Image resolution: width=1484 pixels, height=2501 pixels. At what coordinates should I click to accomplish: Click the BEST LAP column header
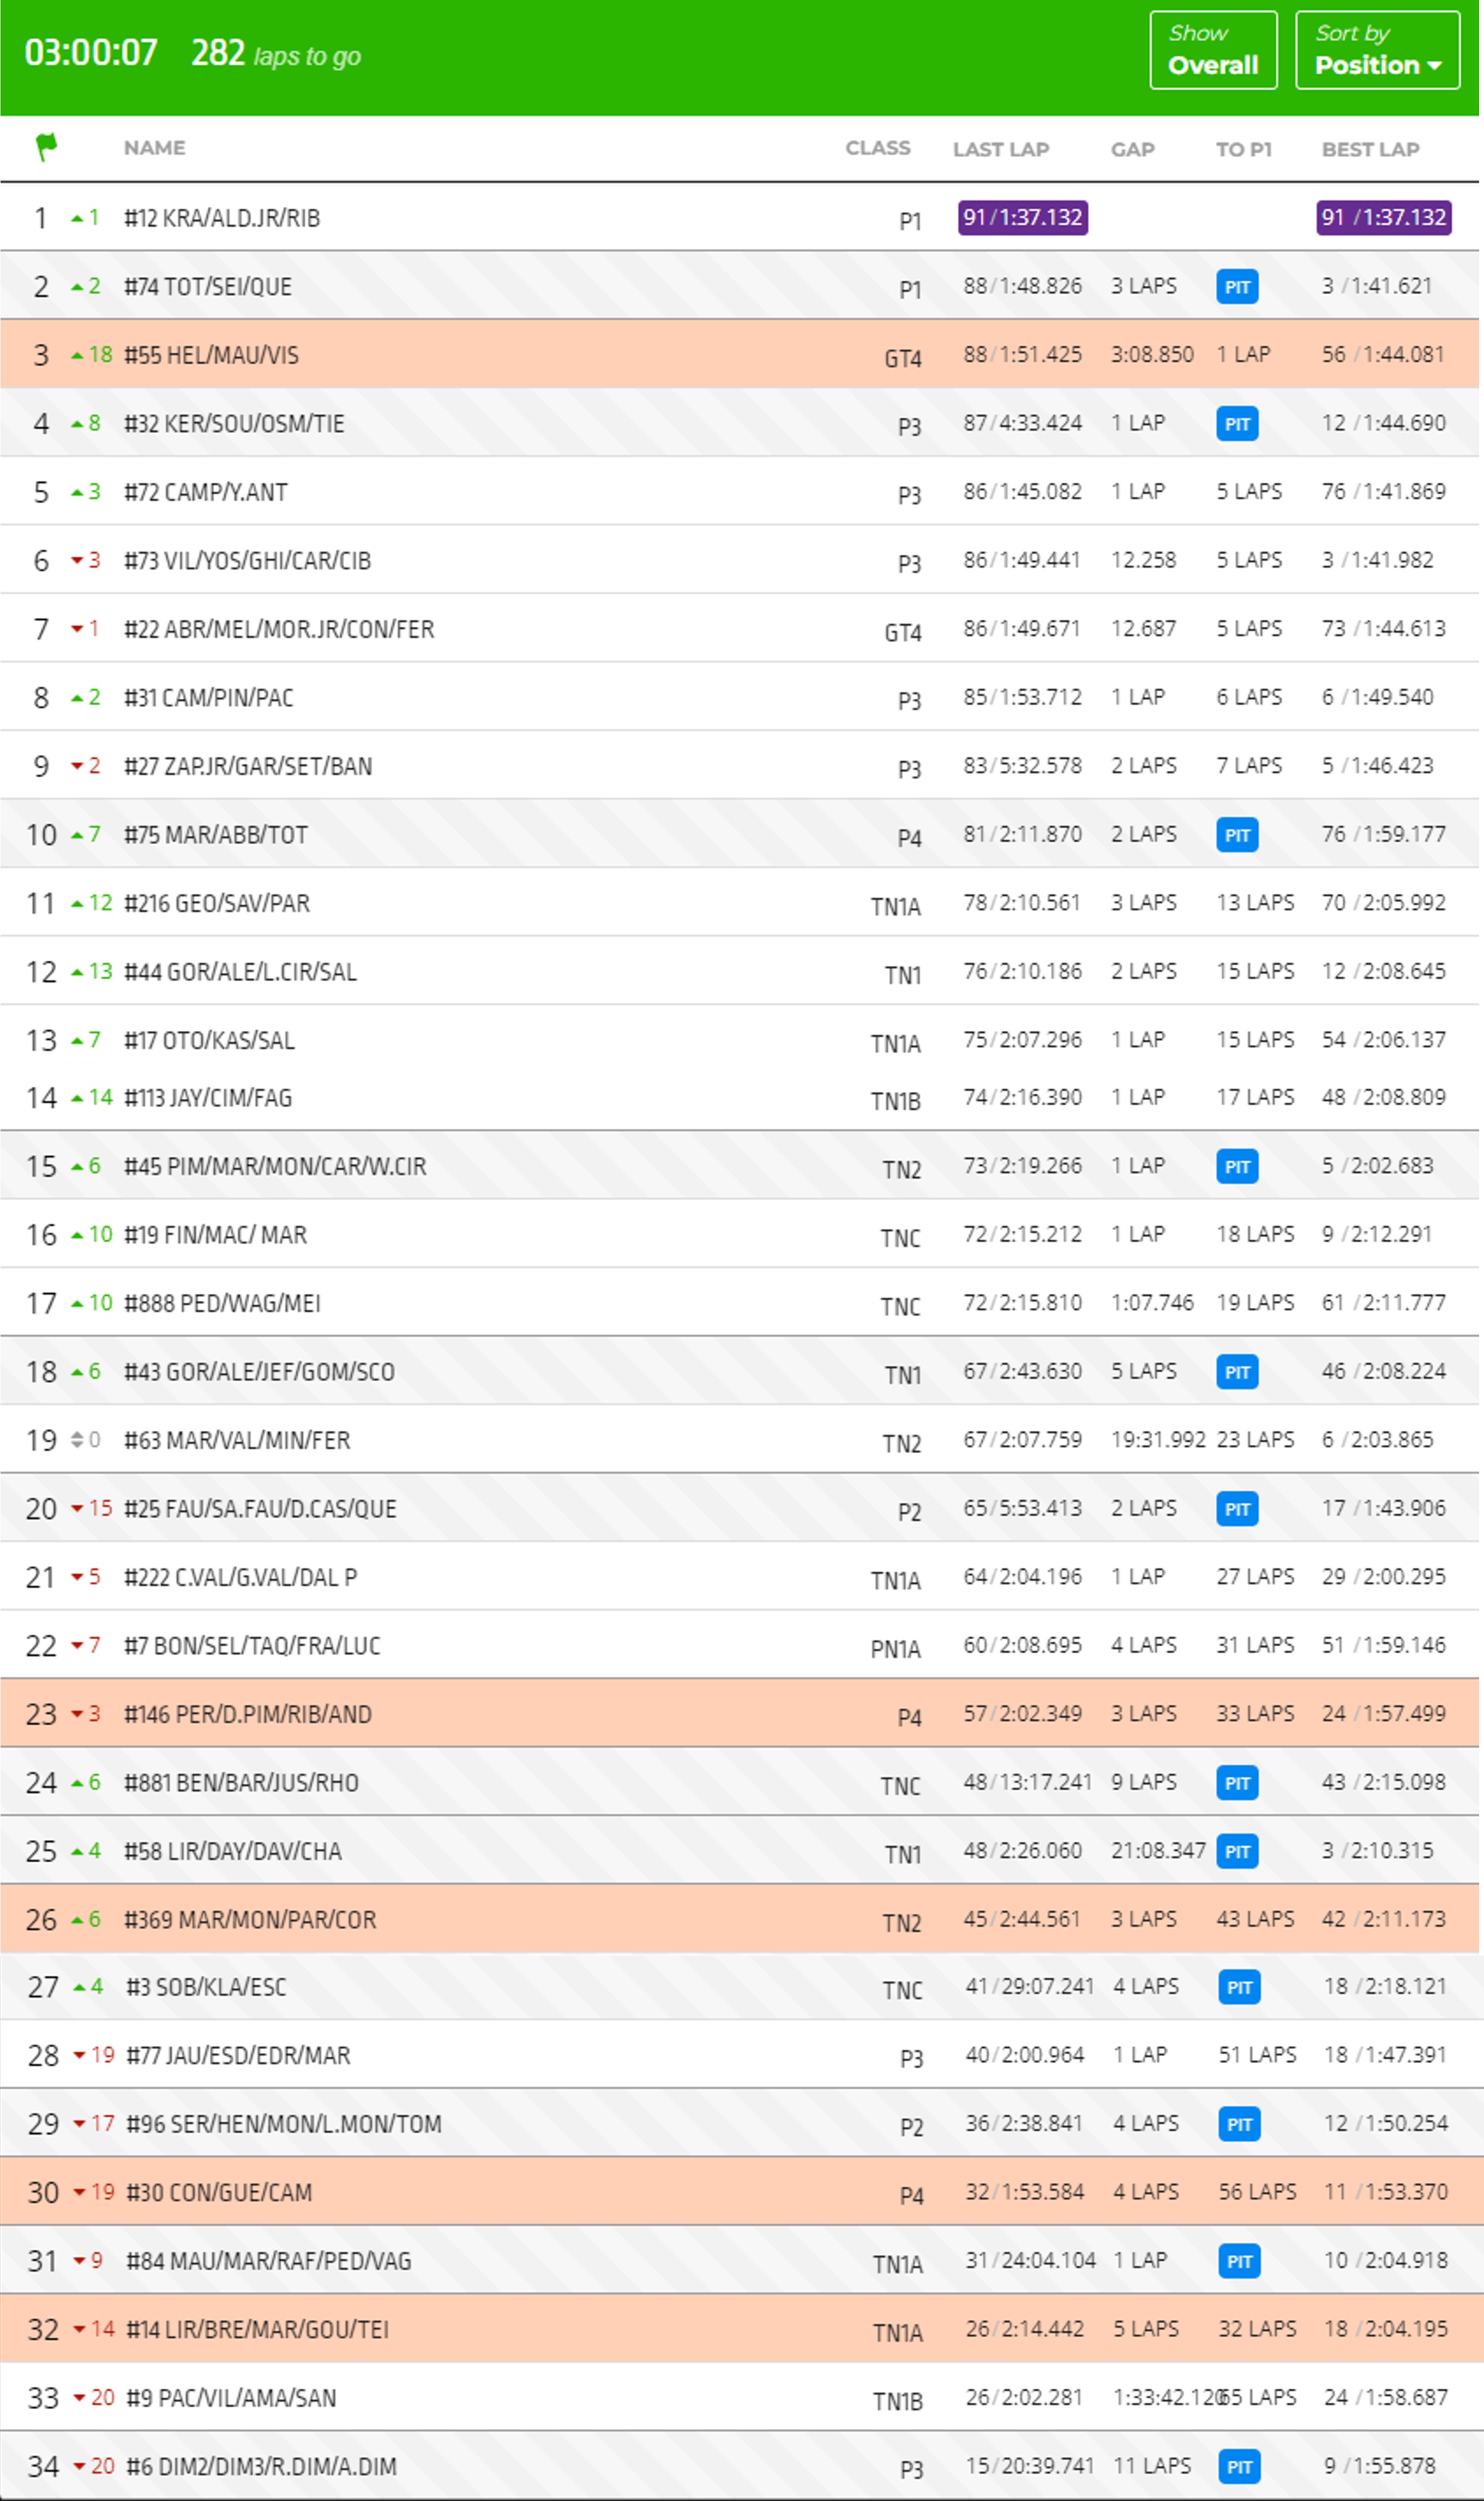(1370, 149)
